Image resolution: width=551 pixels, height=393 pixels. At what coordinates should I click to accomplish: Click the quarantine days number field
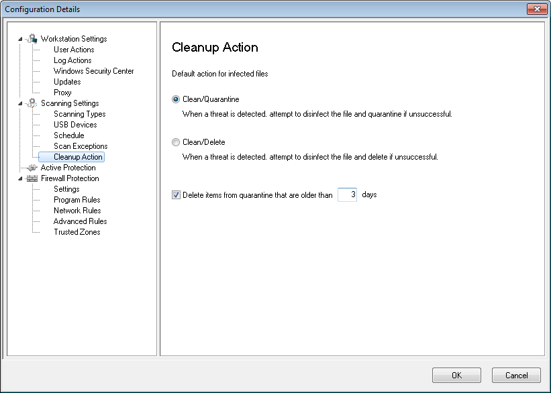pos(347,194)
